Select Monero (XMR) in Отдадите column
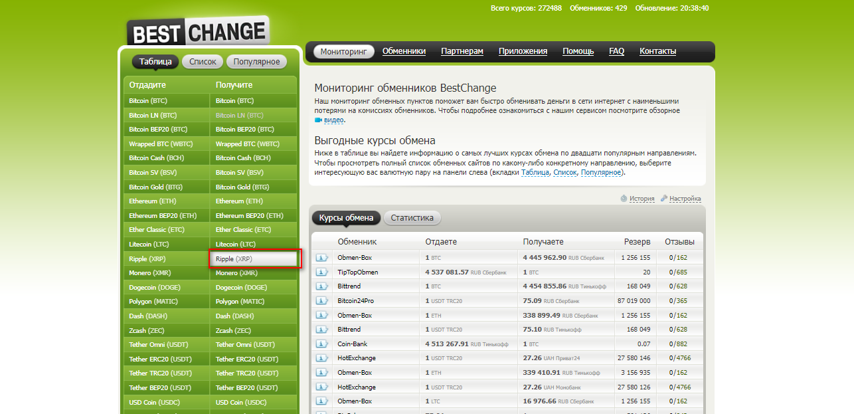The image size is (854, 414). [x=167, y=273]
